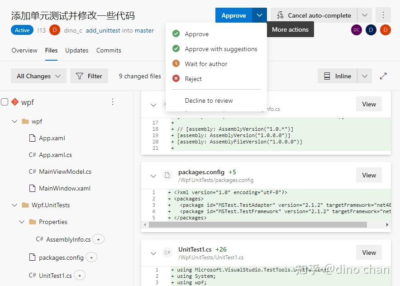This screenshot has height=286, width=400.
Task: Click the Filter icon
Action: 80,76
